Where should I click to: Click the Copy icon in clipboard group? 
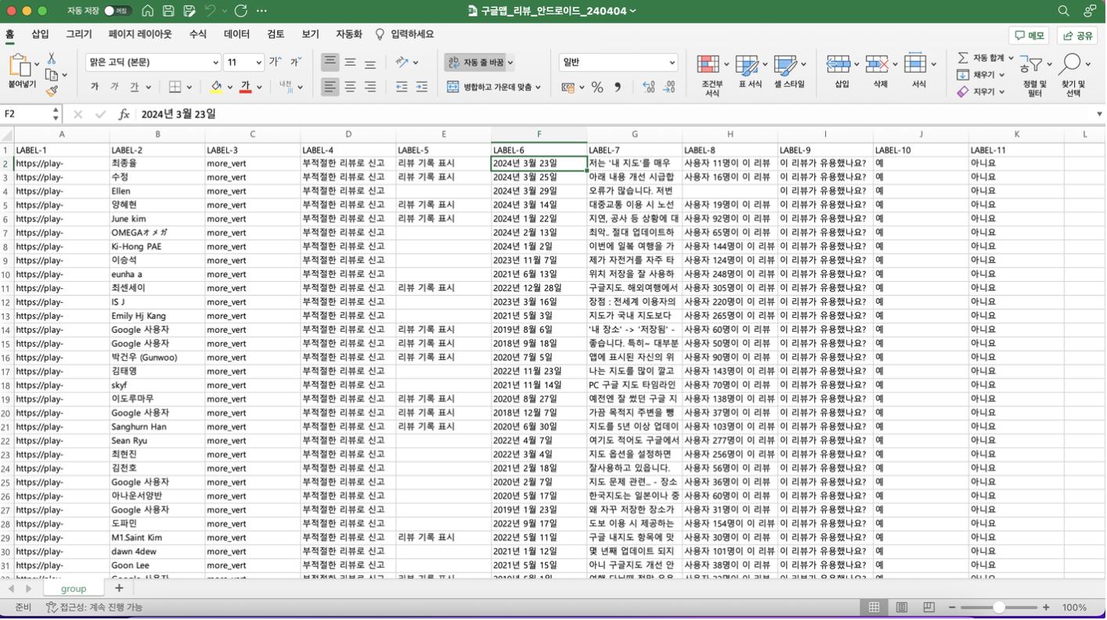point(52,75)
